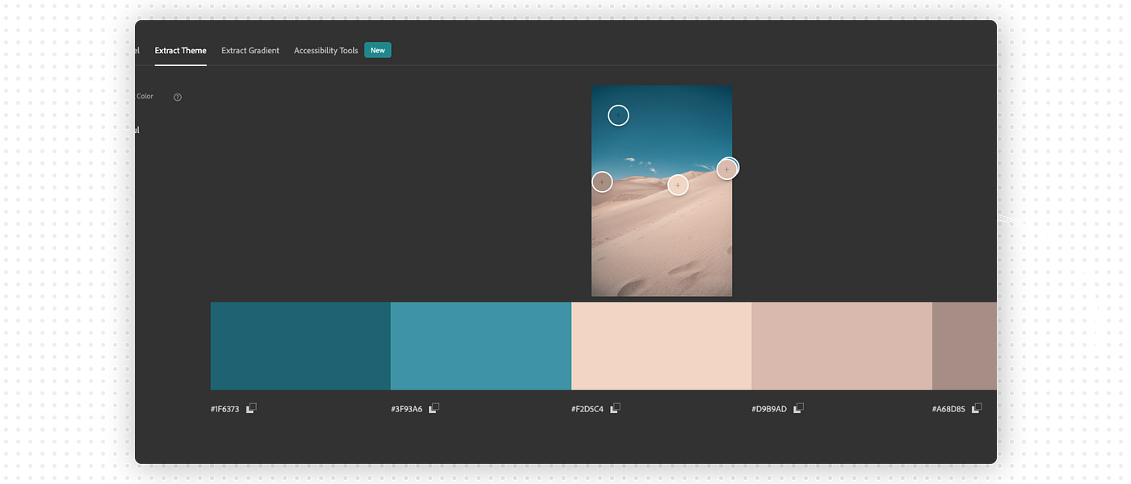
Task: Open the help question mark icon beside Color
Action: click(x=178, y=98)
